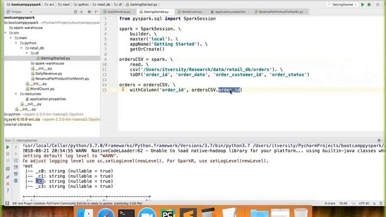Close the RevenuePerProductForMonth.py editor tab
Screen dimensions: 386x217
306,12
